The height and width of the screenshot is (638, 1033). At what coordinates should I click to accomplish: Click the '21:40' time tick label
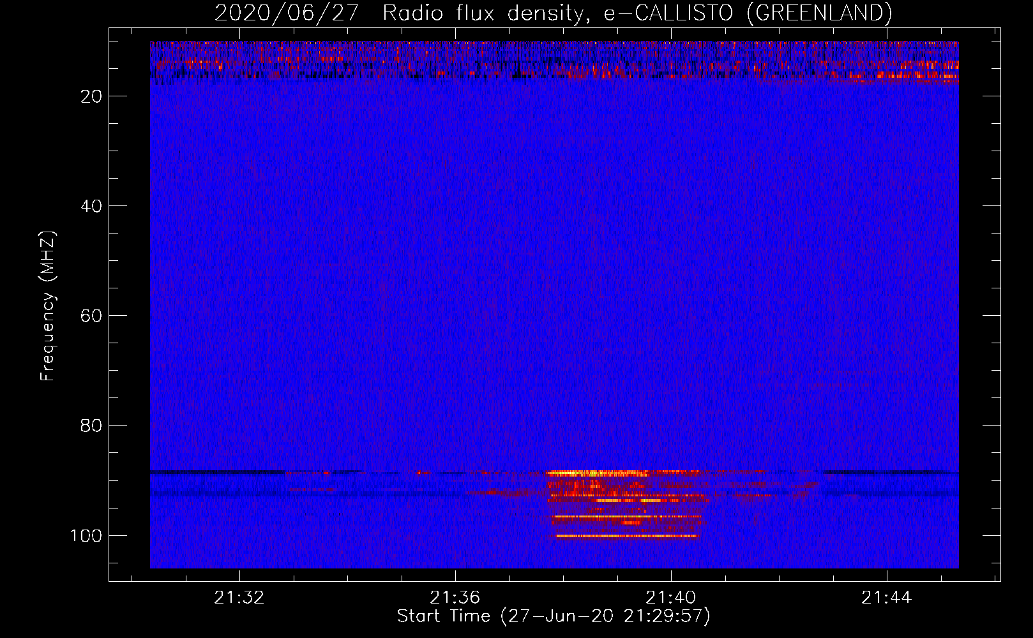[x=670, y=598]
